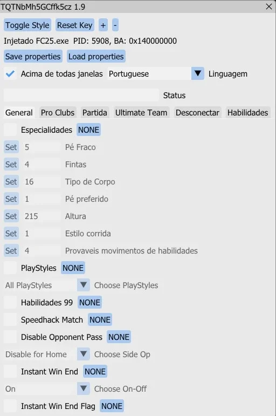Expand the All PlayStyles dropdown
The image size is (276, 416).
[83, 285]
